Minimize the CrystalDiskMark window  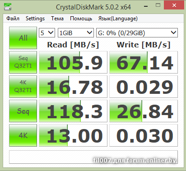click(146, 6)
